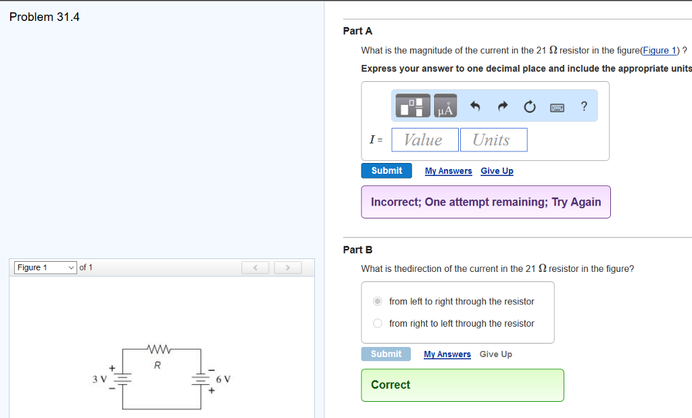This screenshot has height=418, width=692.
Task: Click the question mark help icon
Action: pos(583,106)
